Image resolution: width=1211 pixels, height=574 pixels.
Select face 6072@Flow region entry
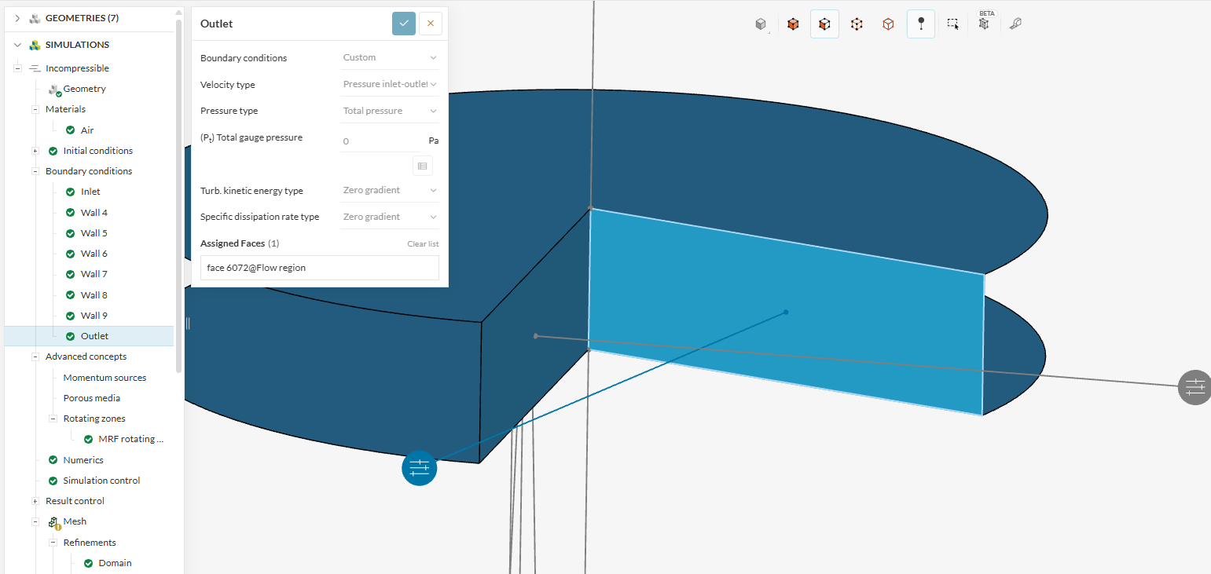coord(320,268)
